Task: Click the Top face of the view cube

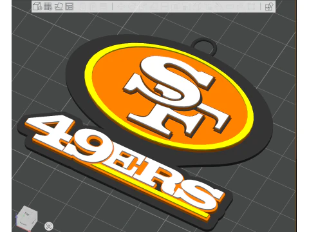Action: click(27, 214)
